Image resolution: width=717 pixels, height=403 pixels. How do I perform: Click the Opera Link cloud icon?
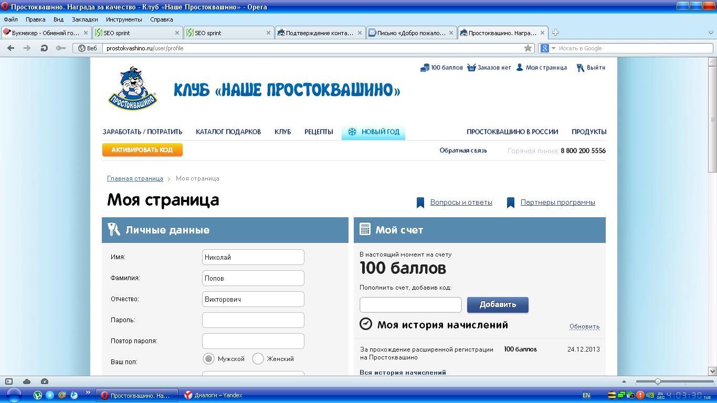click(27, 381)
